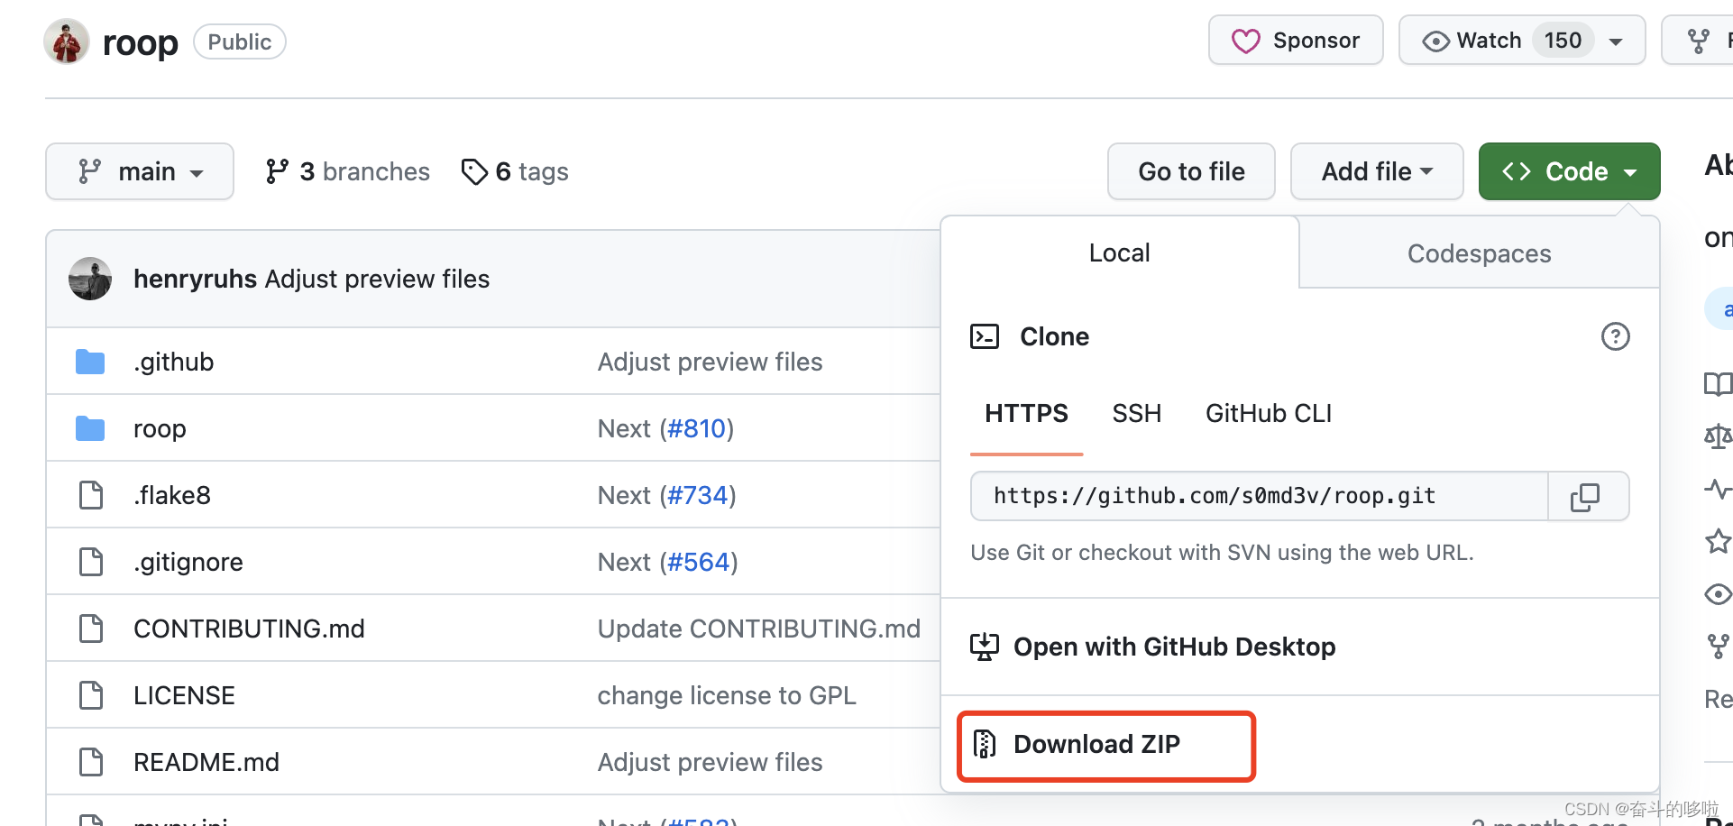Open pull request #564 link
Screen dimensions: 1733x826
click(698, 562)
